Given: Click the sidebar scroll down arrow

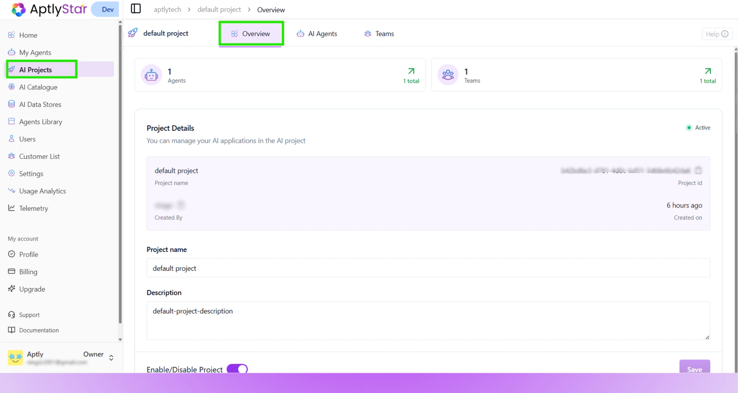Looking at the screenshot, I should point(120,340).
